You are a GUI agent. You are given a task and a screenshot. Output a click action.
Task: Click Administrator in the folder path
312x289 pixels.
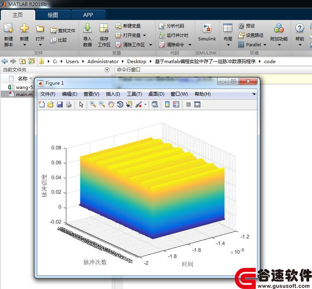click(103, 62)
